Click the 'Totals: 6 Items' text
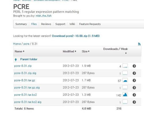This screenshot has height=113, width=144. click(24, 108)
